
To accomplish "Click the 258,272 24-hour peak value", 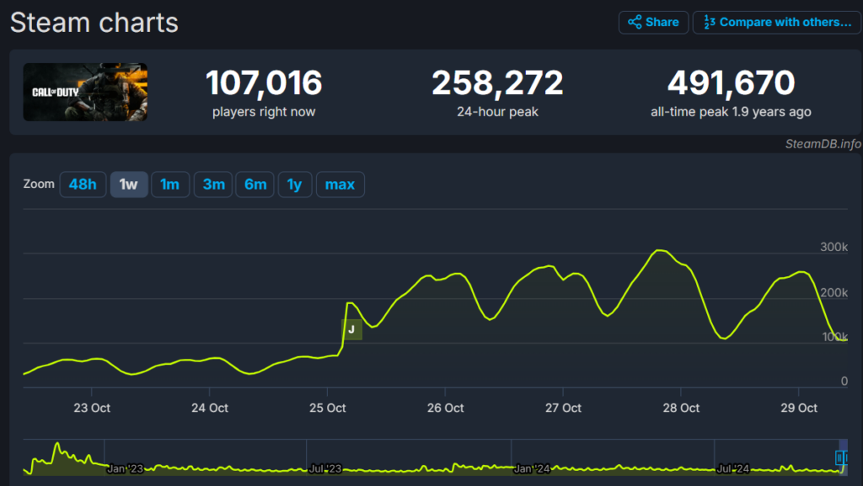I will pyautogui.click(x=497, y=83).
